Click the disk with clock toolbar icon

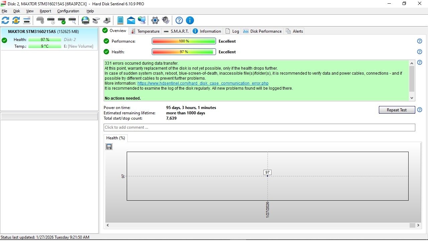coord(51,21)
